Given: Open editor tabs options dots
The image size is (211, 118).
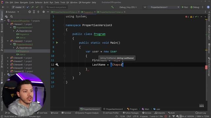Looking at the screenshot, I should [x=205, y=12].
